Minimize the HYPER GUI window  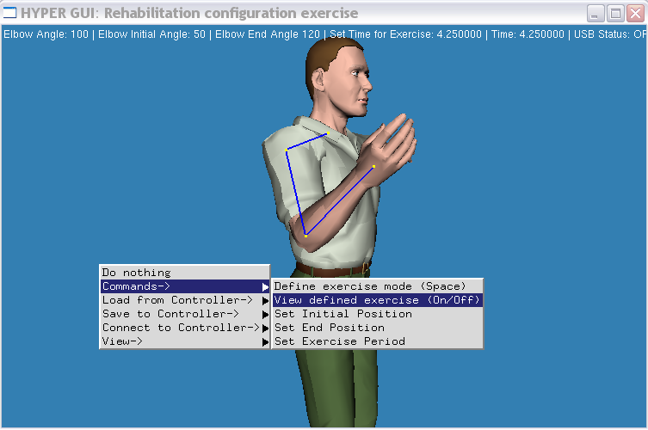click(596, 14)
